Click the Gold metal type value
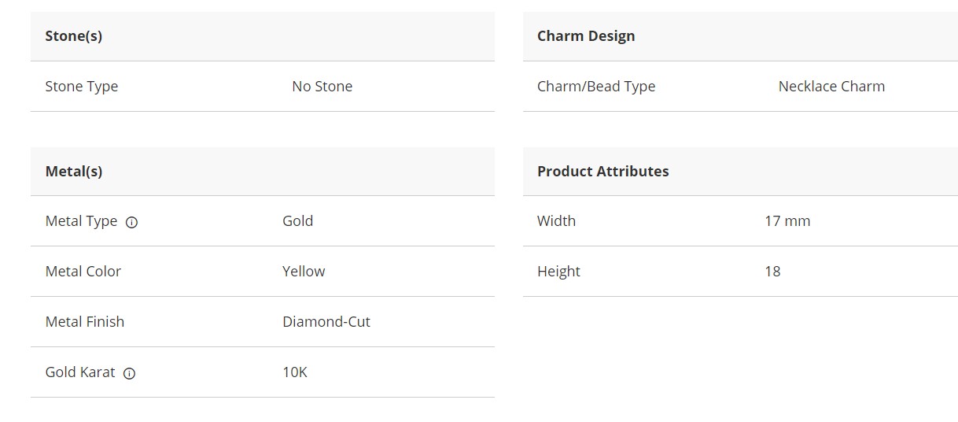 pos(298,221)
